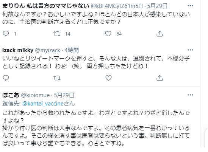Open the 4時間 timestamp of izack's tweet
The height and width of the screenshot is (152, 208).
click(72, 50)
